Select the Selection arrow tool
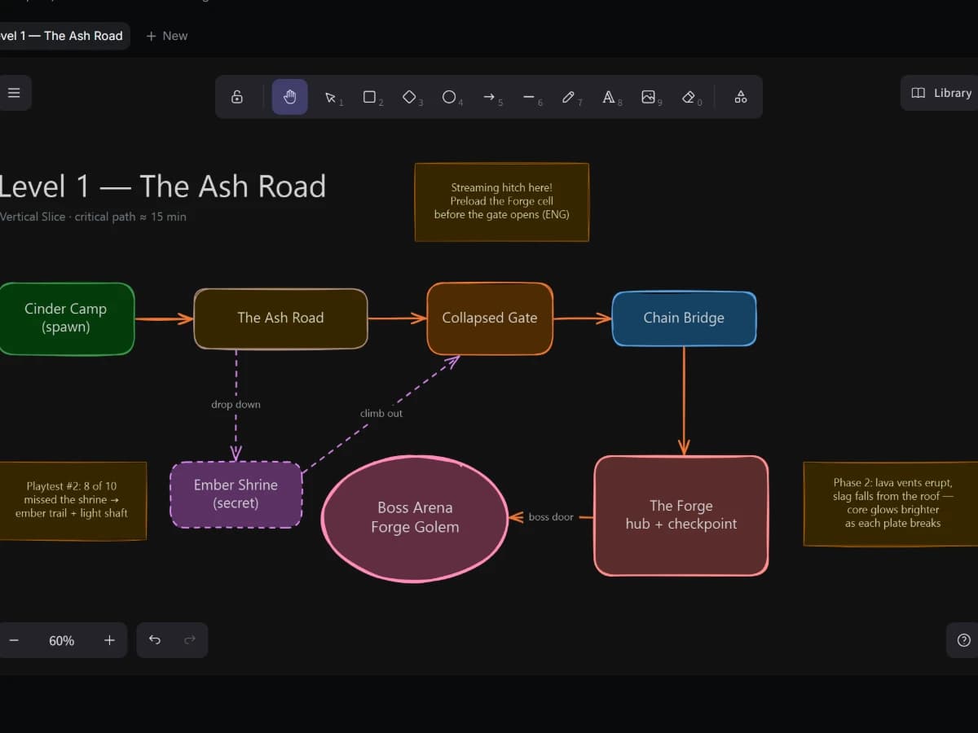Screen dimensions: 978x733 332,97
